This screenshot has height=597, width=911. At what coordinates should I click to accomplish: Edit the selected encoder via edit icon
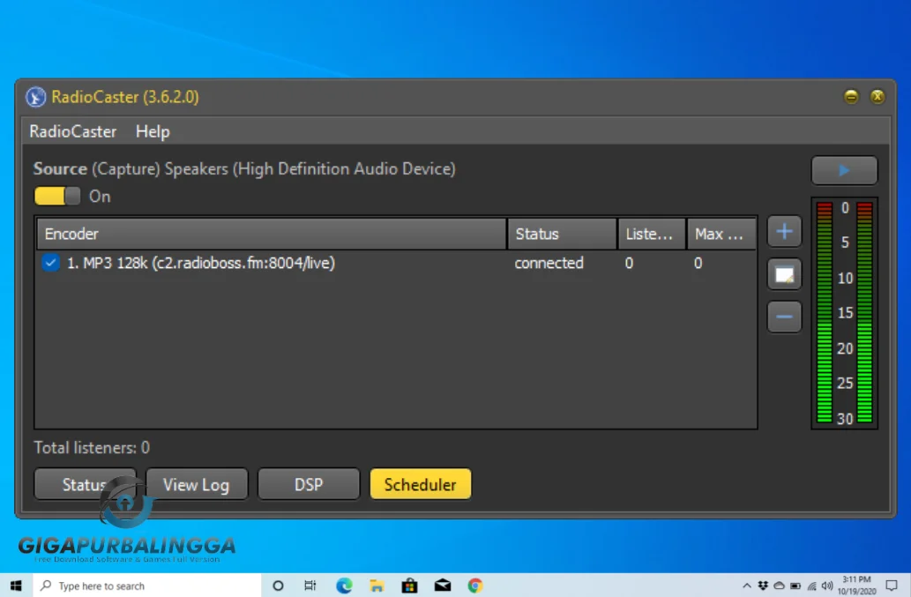click(x=784, y=274)
